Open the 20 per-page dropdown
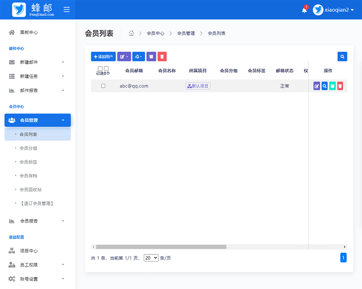Screen dimensions: 362x289 point(151,258)
